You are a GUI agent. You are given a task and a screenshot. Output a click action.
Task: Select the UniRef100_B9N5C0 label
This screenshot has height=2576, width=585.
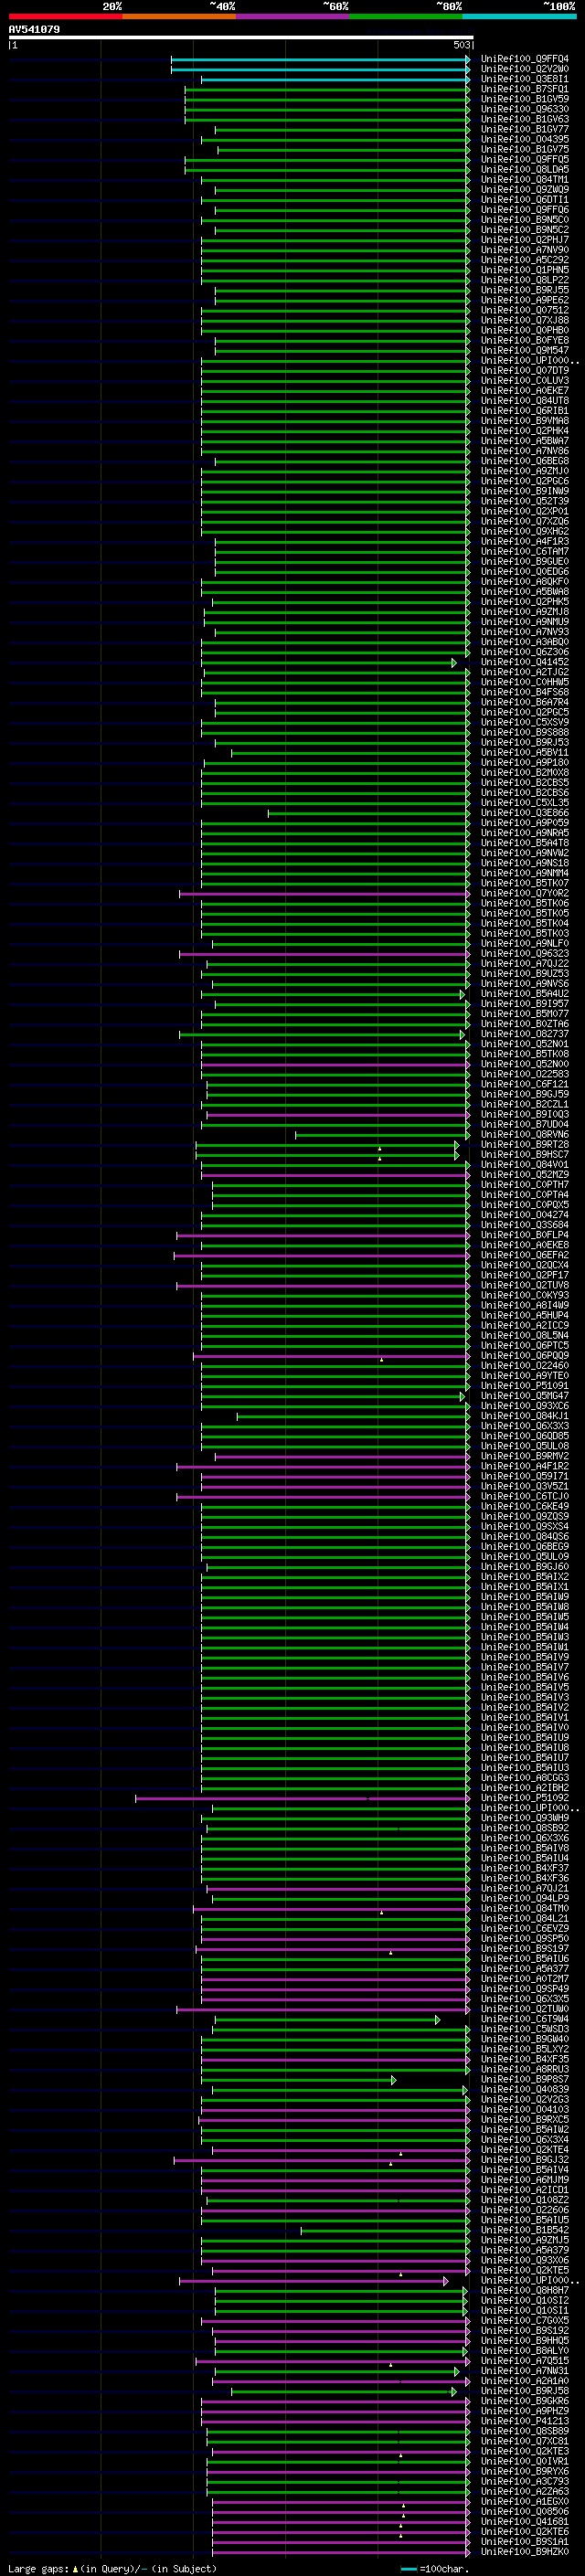(524, 219)
